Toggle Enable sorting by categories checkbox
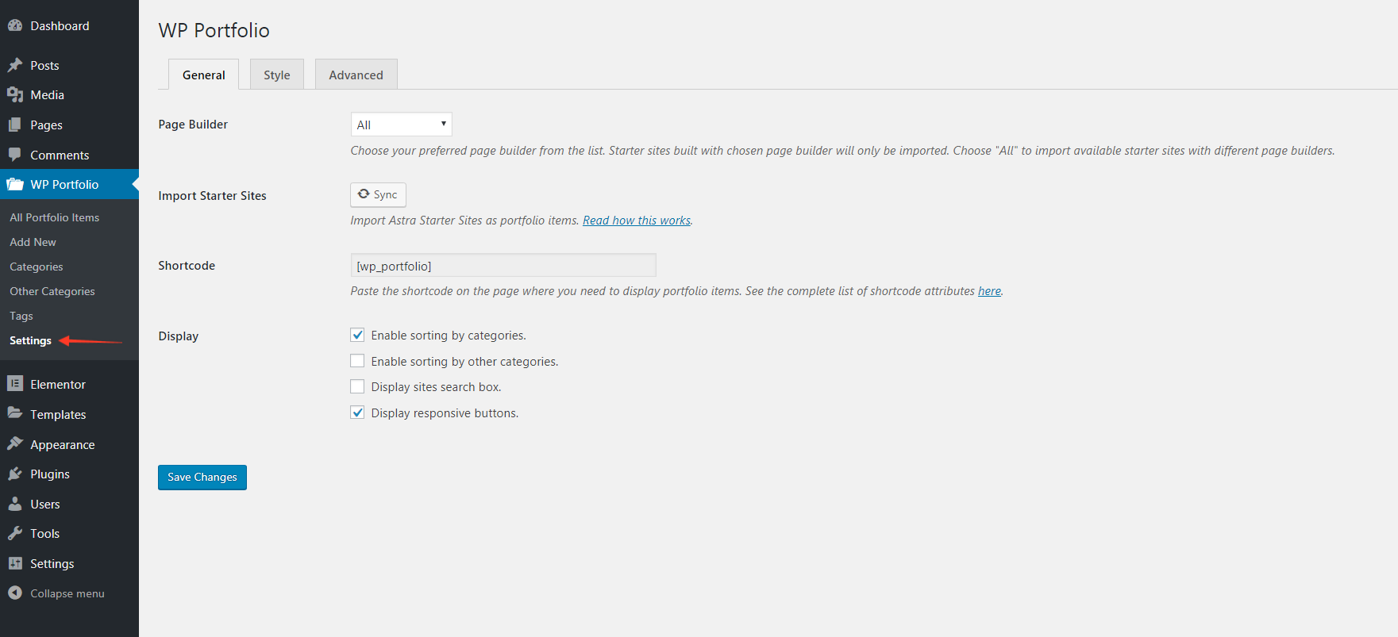 click(x=357, y=335)
